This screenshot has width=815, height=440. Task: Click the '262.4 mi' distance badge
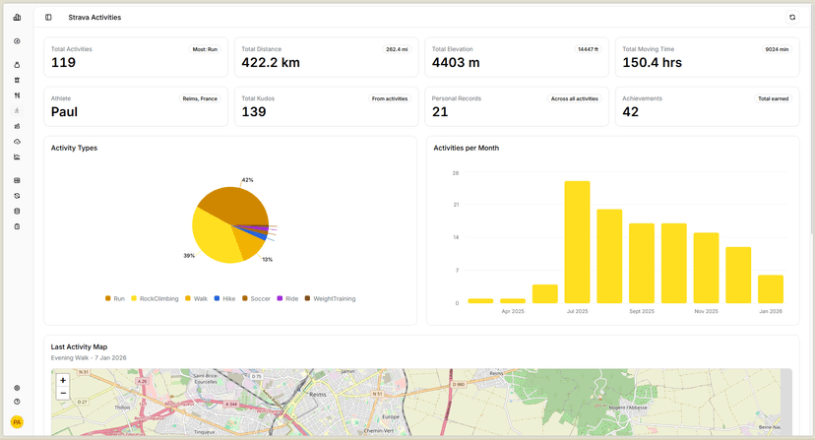tap(397, 49)
